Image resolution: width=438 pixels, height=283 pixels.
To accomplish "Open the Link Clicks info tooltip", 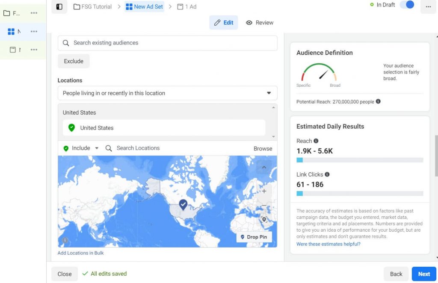I will [327, 174].
